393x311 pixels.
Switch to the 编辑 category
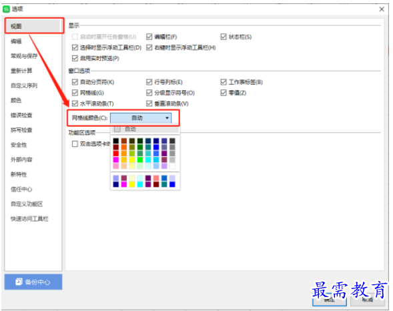(x=33, y=41)
